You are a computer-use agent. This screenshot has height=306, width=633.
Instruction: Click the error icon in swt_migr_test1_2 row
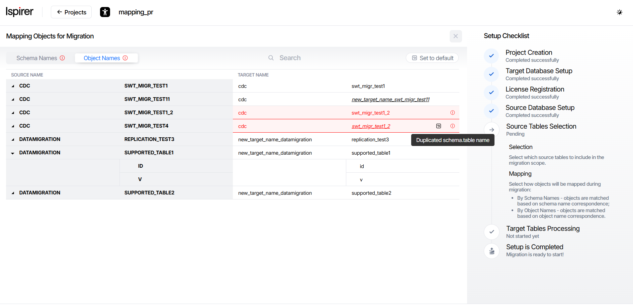(x=452, y=113)
